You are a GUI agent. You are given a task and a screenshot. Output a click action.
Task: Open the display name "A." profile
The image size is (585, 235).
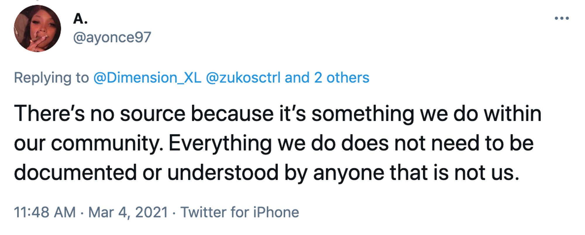[80, 19]
